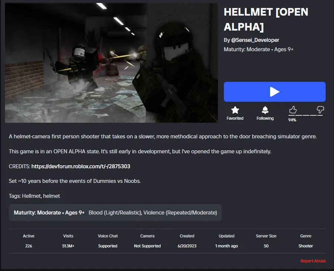Click the Following text label
The width and height of the screenshot is (334, 271).
(x=265, y=118)
